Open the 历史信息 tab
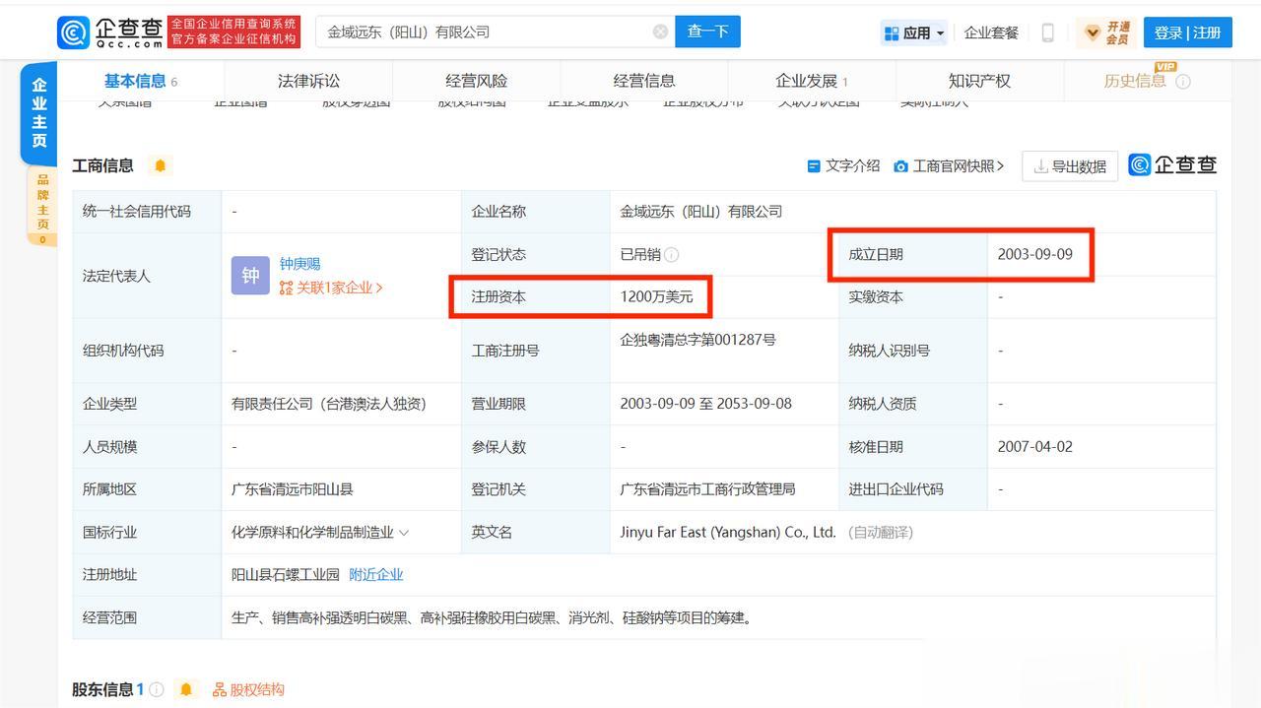Screen dimensions: 1261x708 point(1135,81)
